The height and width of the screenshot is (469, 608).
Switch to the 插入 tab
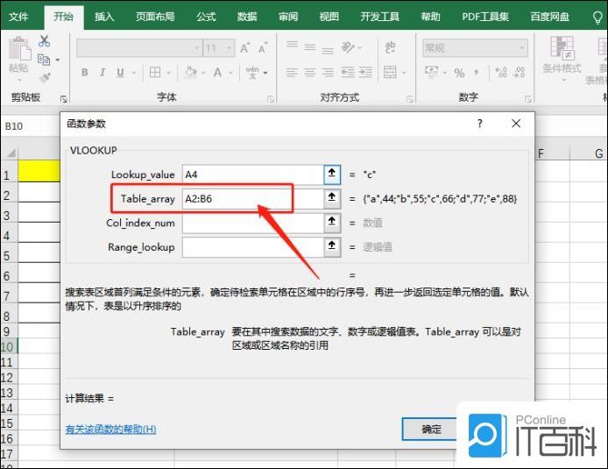104,17
